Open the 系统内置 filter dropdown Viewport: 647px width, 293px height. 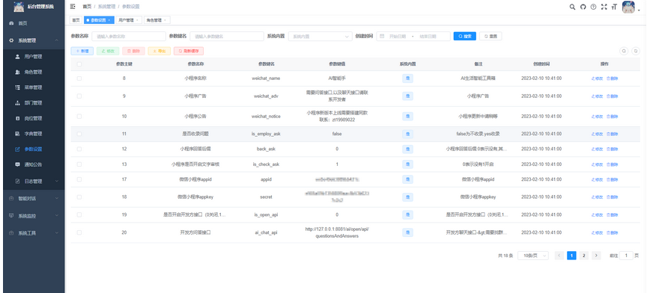(x=321, y=37)
